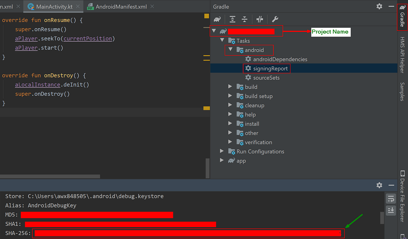Open bottom console settings gear
Screen dimensions: 408x239
pyautogui.click(x=379, y=185)
